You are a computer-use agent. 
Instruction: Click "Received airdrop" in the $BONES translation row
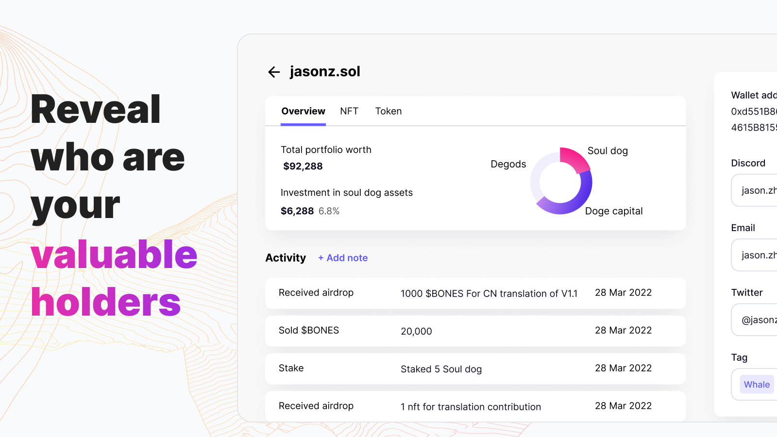tap(316, 293)
